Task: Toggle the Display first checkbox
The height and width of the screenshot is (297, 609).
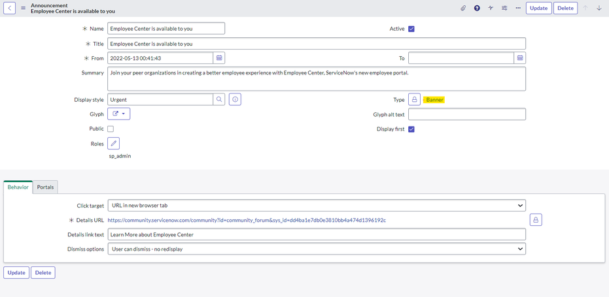Action: pyautogui.click(x=411, y=129)
